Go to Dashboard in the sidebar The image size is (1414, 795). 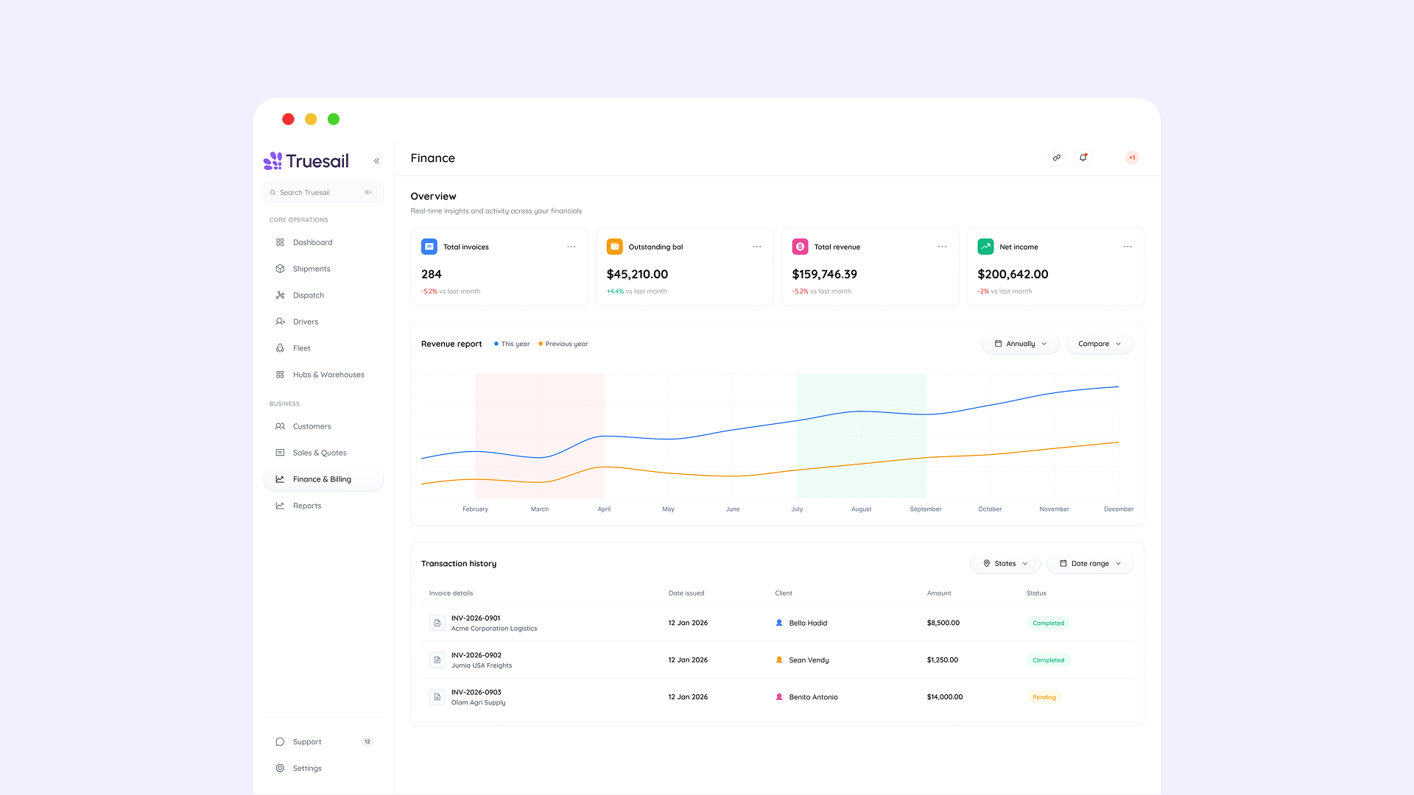[x=323, y=242]
